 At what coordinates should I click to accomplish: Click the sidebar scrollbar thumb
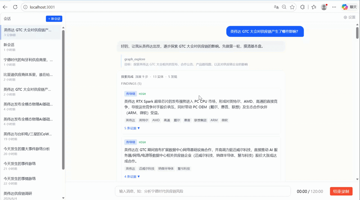click(x=63, y=100)
